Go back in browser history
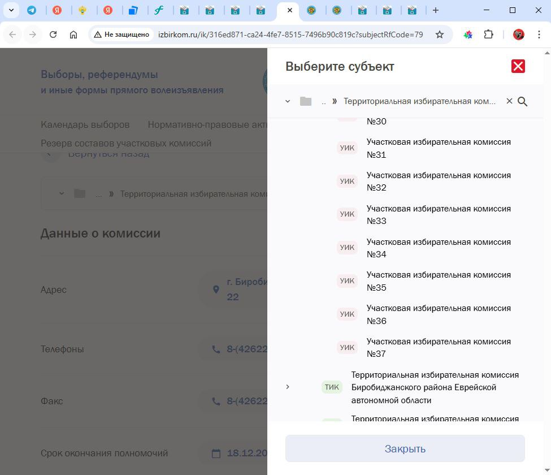551x475 pixels. (x=12, y=34)
